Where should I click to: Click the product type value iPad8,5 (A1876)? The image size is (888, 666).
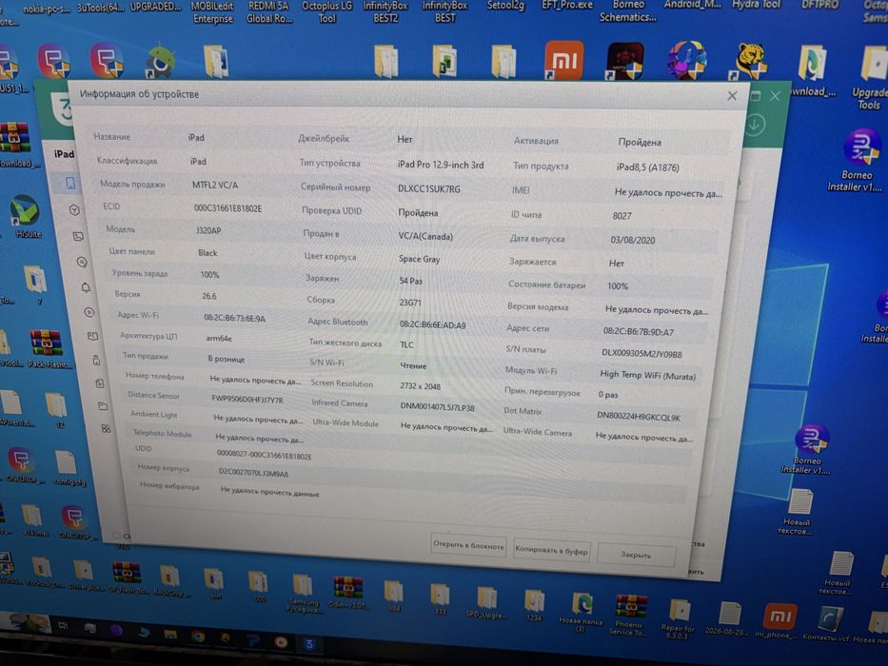point(647,167)
